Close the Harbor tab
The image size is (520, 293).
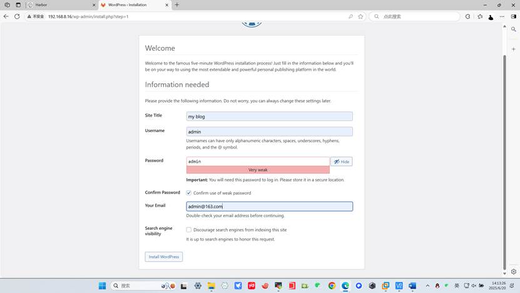click(x=93, y=5)
